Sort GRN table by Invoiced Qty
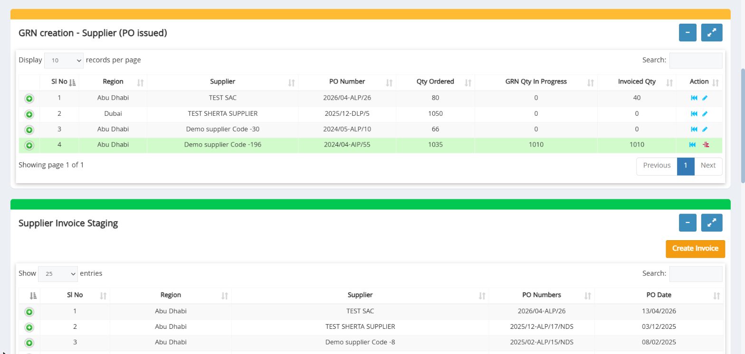 pyautogui.click(x=637, y=82)
